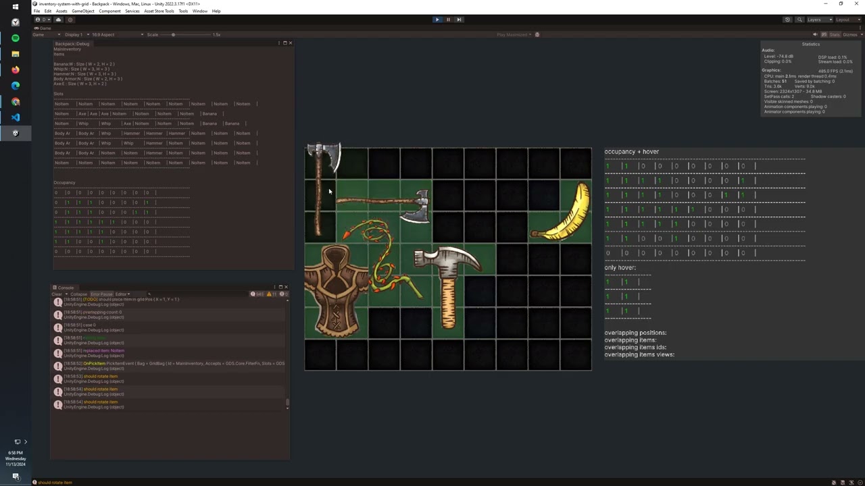Screen dimensions: 865x486
Task: Open Firefox from the taskbar
Action: 16,70
